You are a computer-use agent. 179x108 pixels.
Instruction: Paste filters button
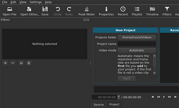(x=29, y=63)
